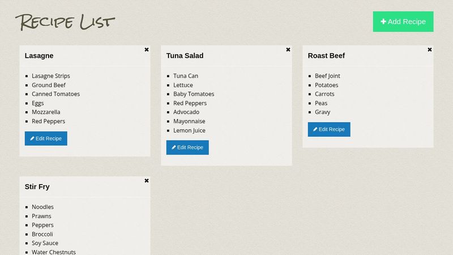Click the Soy Sauce ingredient
This screenshot has height=255, width=453.
tap(45, 243)
